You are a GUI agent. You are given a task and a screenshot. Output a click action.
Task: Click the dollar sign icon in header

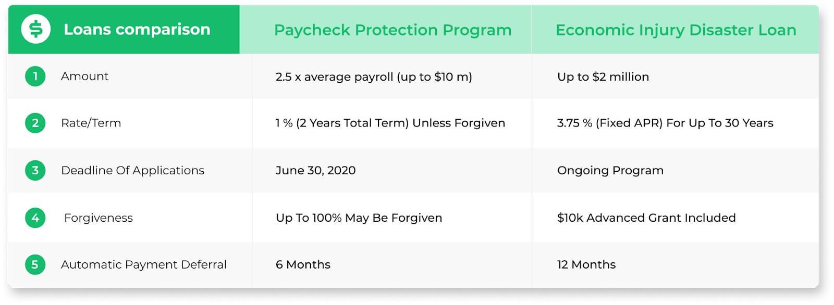[35, 29]
